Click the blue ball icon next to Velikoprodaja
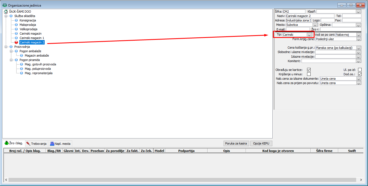The height and width of the screenshot is (186, 368). 16,29
